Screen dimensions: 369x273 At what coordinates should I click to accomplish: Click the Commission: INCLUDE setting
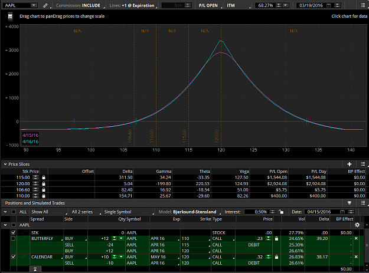(x=79, y=5)
